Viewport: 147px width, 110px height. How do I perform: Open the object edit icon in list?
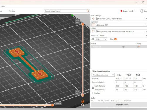[x=138, y=47]
